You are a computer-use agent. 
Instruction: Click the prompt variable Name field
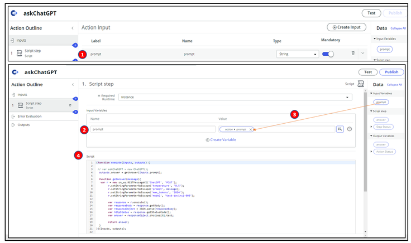click(x=153, y=129)
